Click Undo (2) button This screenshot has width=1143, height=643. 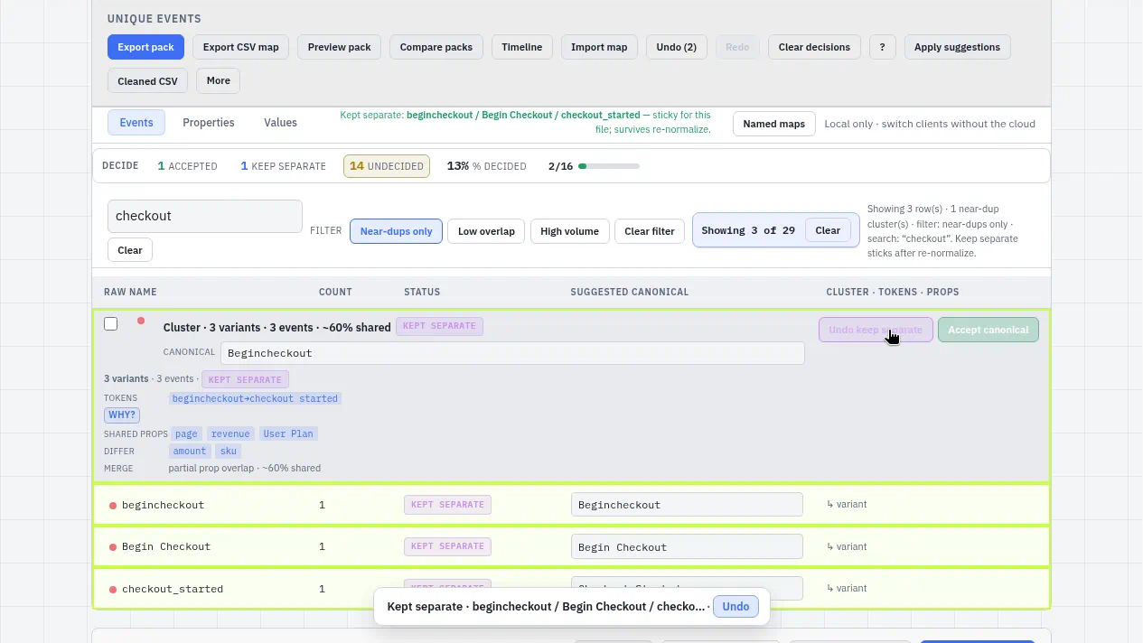tap(677, 47)
